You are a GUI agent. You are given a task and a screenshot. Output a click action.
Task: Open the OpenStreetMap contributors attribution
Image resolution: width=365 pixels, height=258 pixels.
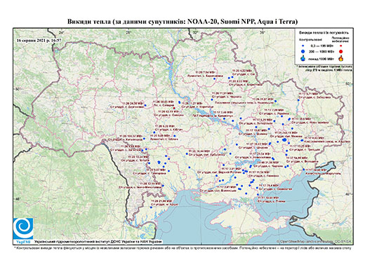tap(314, 241)
